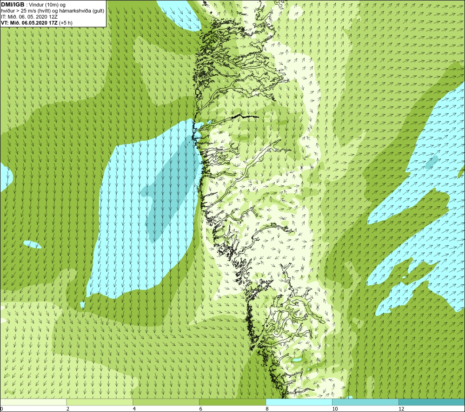This screenshot has width=465, height=412.
Task: Click the 'hviður > 25 m/s' legend line
Action: pos(53,11)
